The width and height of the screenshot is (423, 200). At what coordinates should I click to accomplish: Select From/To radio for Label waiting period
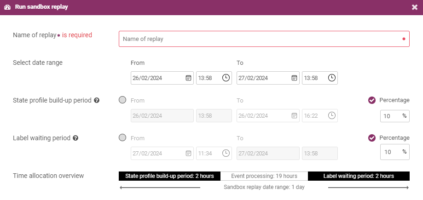point(122,138)
